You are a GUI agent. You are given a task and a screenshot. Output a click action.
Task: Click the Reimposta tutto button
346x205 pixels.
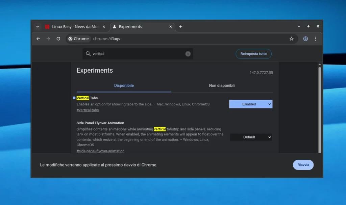pos(253,54)
